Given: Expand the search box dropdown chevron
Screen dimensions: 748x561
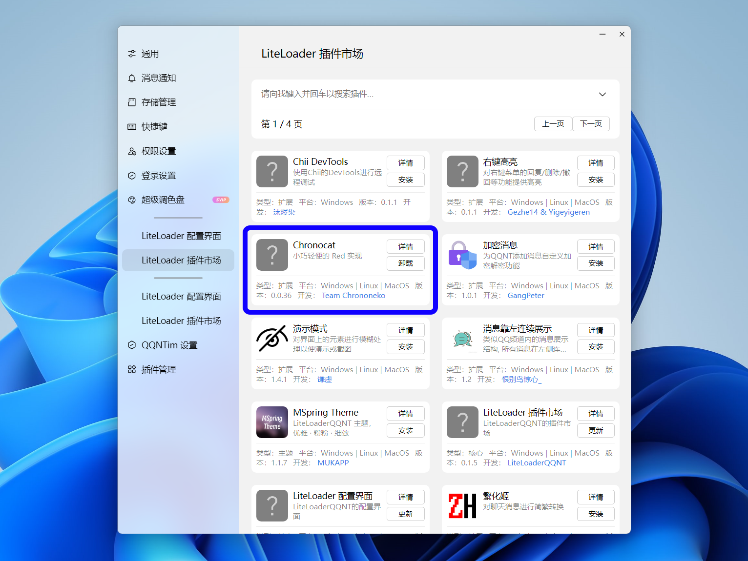Looking at the screenshot, I should pos(603,94).
